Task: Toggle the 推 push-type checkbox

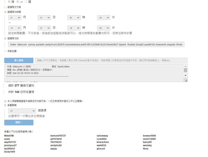Action: pos(9,2)
